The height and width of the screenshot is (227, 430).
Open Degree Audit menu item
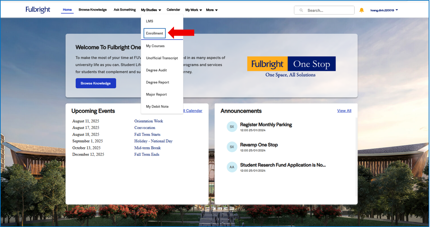pyautogui.click(x=156, y=70)
